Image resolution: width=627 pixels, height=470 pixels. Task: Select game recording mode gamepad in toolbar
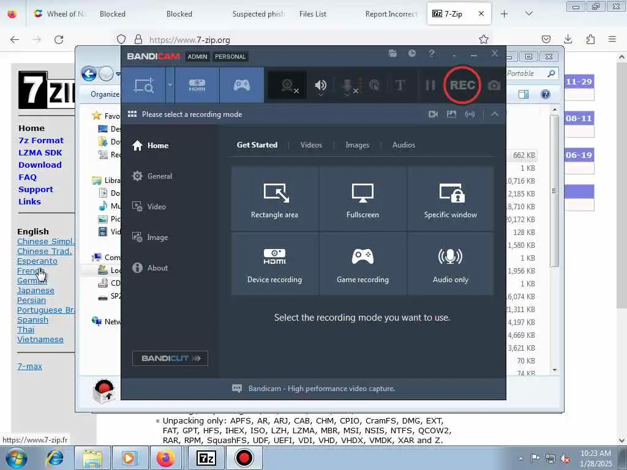tap(241, 85)
